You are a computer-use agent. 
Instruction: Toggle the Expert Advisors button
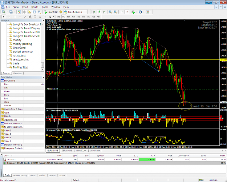tap(73, 12)
